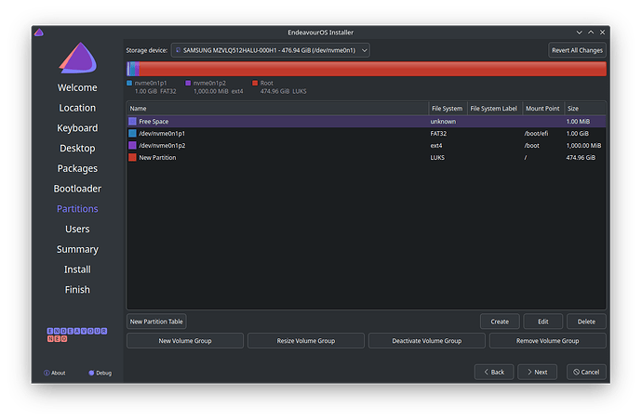Select the Free Space row
This screenshot has width=642, height=420.
pyautogui.click(x=366, y=122)
